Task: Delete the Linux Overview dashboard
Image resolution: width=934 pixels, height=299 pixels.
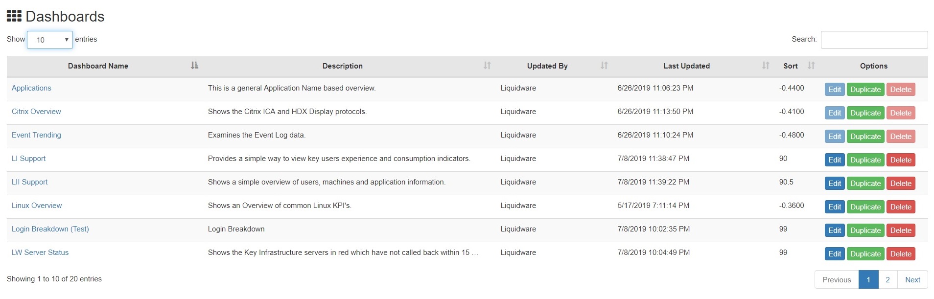Action: tap(900, 207)
